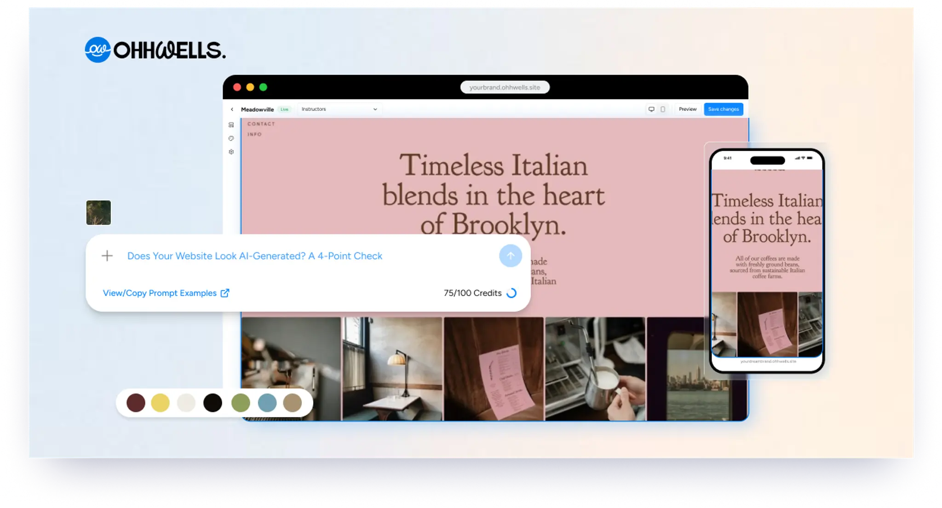Click the Live status badge
The width and height of the screenshot is (942, 508).
285,109
